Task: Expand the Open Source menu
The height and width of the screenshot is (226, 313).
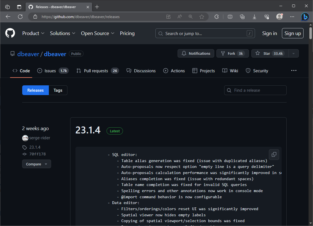Action: click(98, 33)
